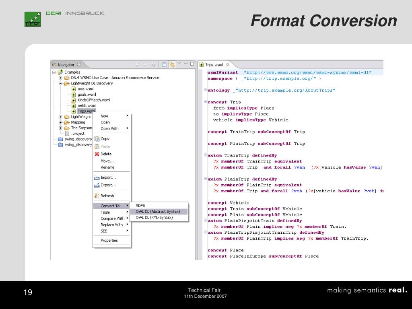This screenshot has width=412, height=309.
Task: Choose OWL DL (Abstract Syntax) option
Action: pos(159,212)
